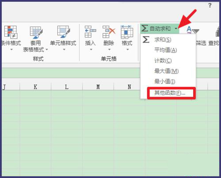This screenshot has width=221, height=178.
Task: Expand the AutoSum (自动求和) dropdown arrow
Action: pyautogui.click(x=176, y=28)
